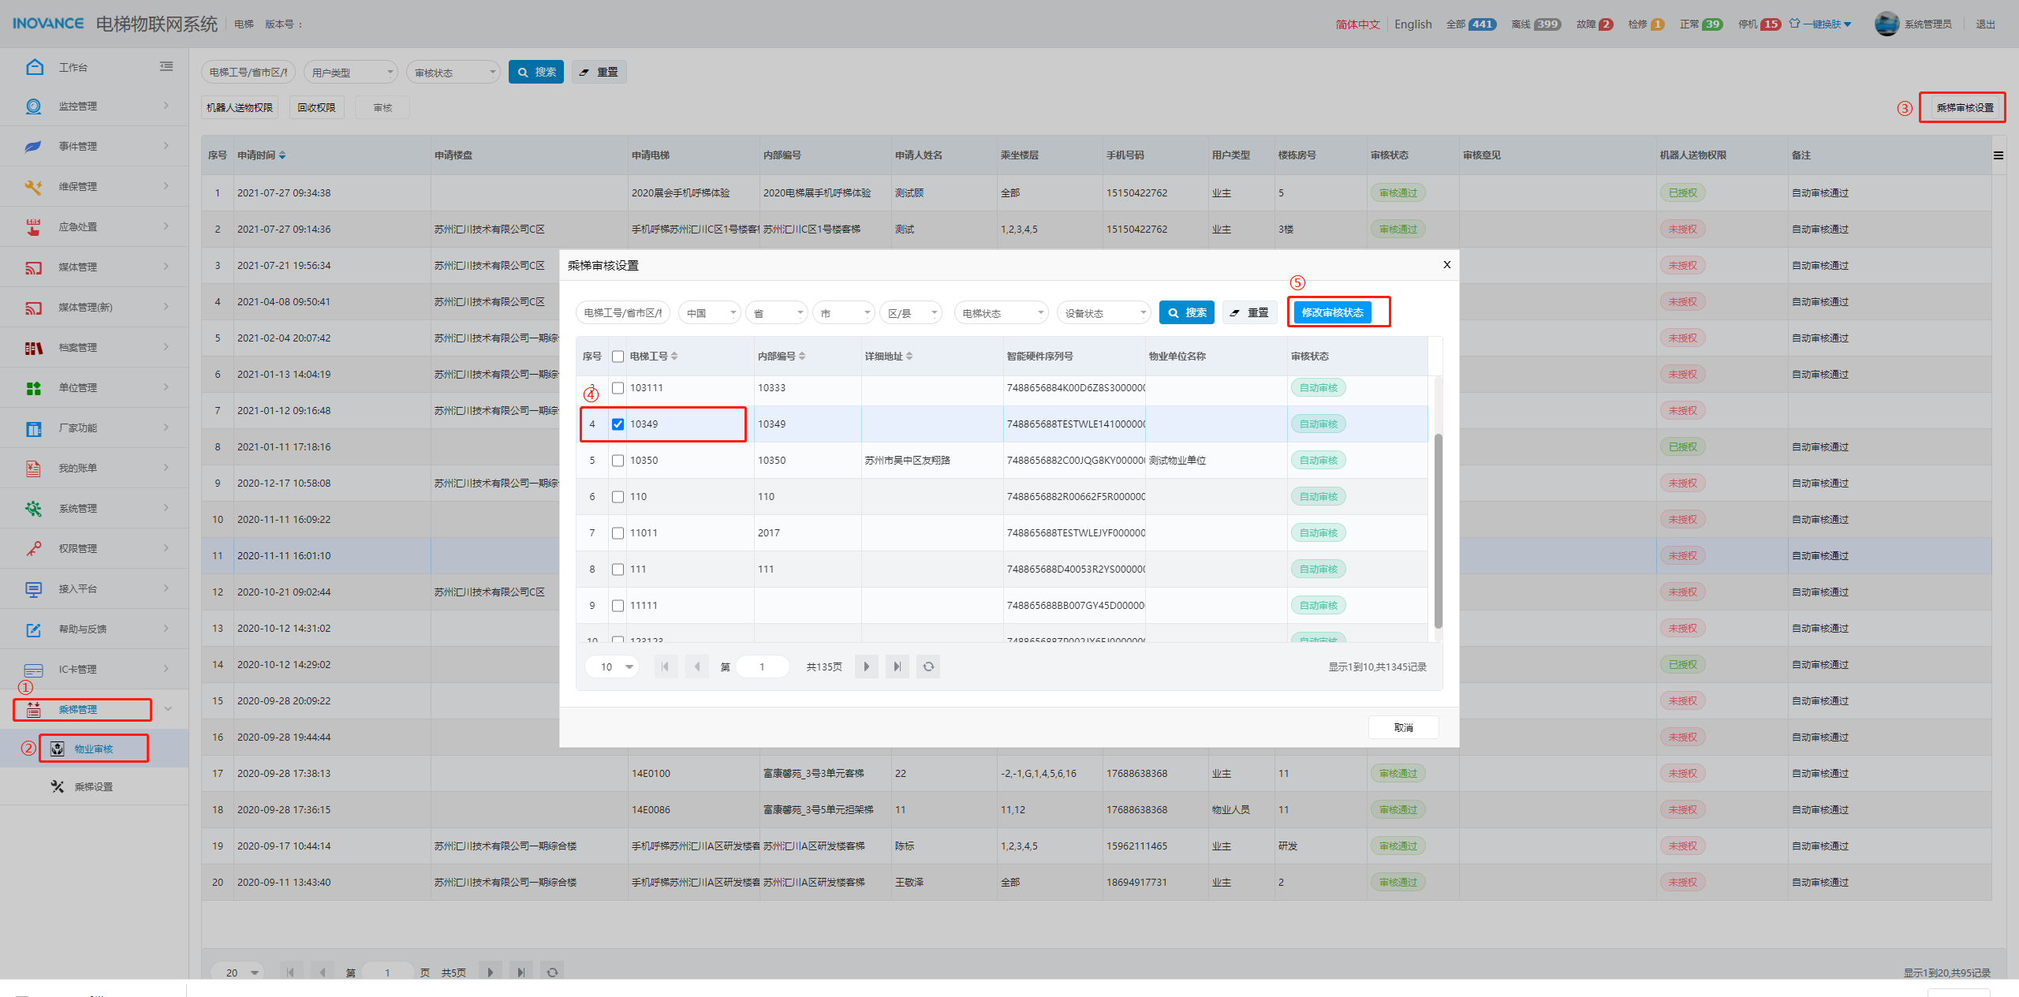This screenshot has height=997, width=2019.
Task: Open the 电梯状态 dropdown in dialog
Action: pyautogui.click(x=1000, y=313)
